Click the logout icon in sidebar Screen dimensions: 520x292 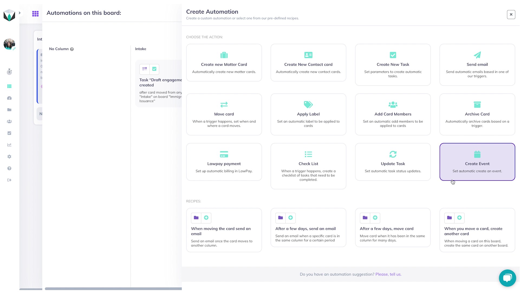pos(9,180)
